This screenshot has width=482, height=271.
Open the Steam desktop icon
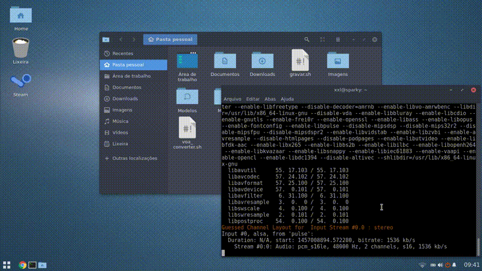pyautogui.click(x=20, y=83)
